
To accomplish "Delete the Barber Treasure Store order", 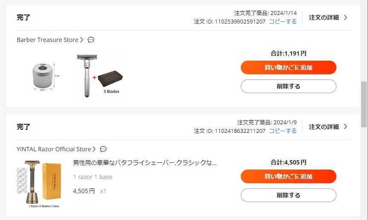I will point(288,86).
